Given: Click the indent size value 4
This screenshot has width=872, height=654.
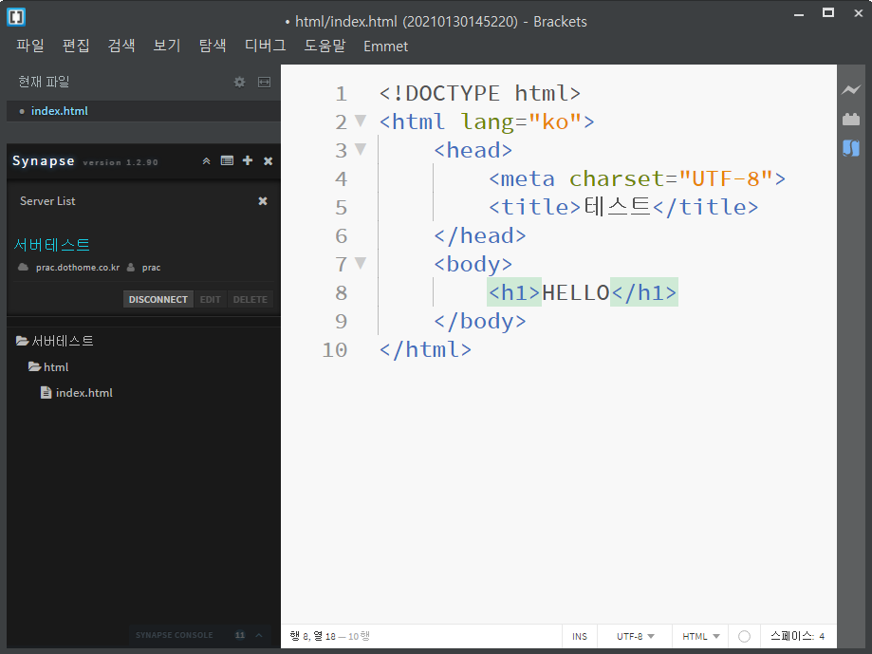Looking at the screenshot, I should [822, 636].
